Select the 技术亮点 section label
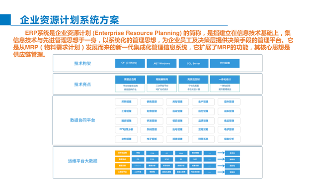Viewport: 318px width, 179px height. (x=82, y=84)
